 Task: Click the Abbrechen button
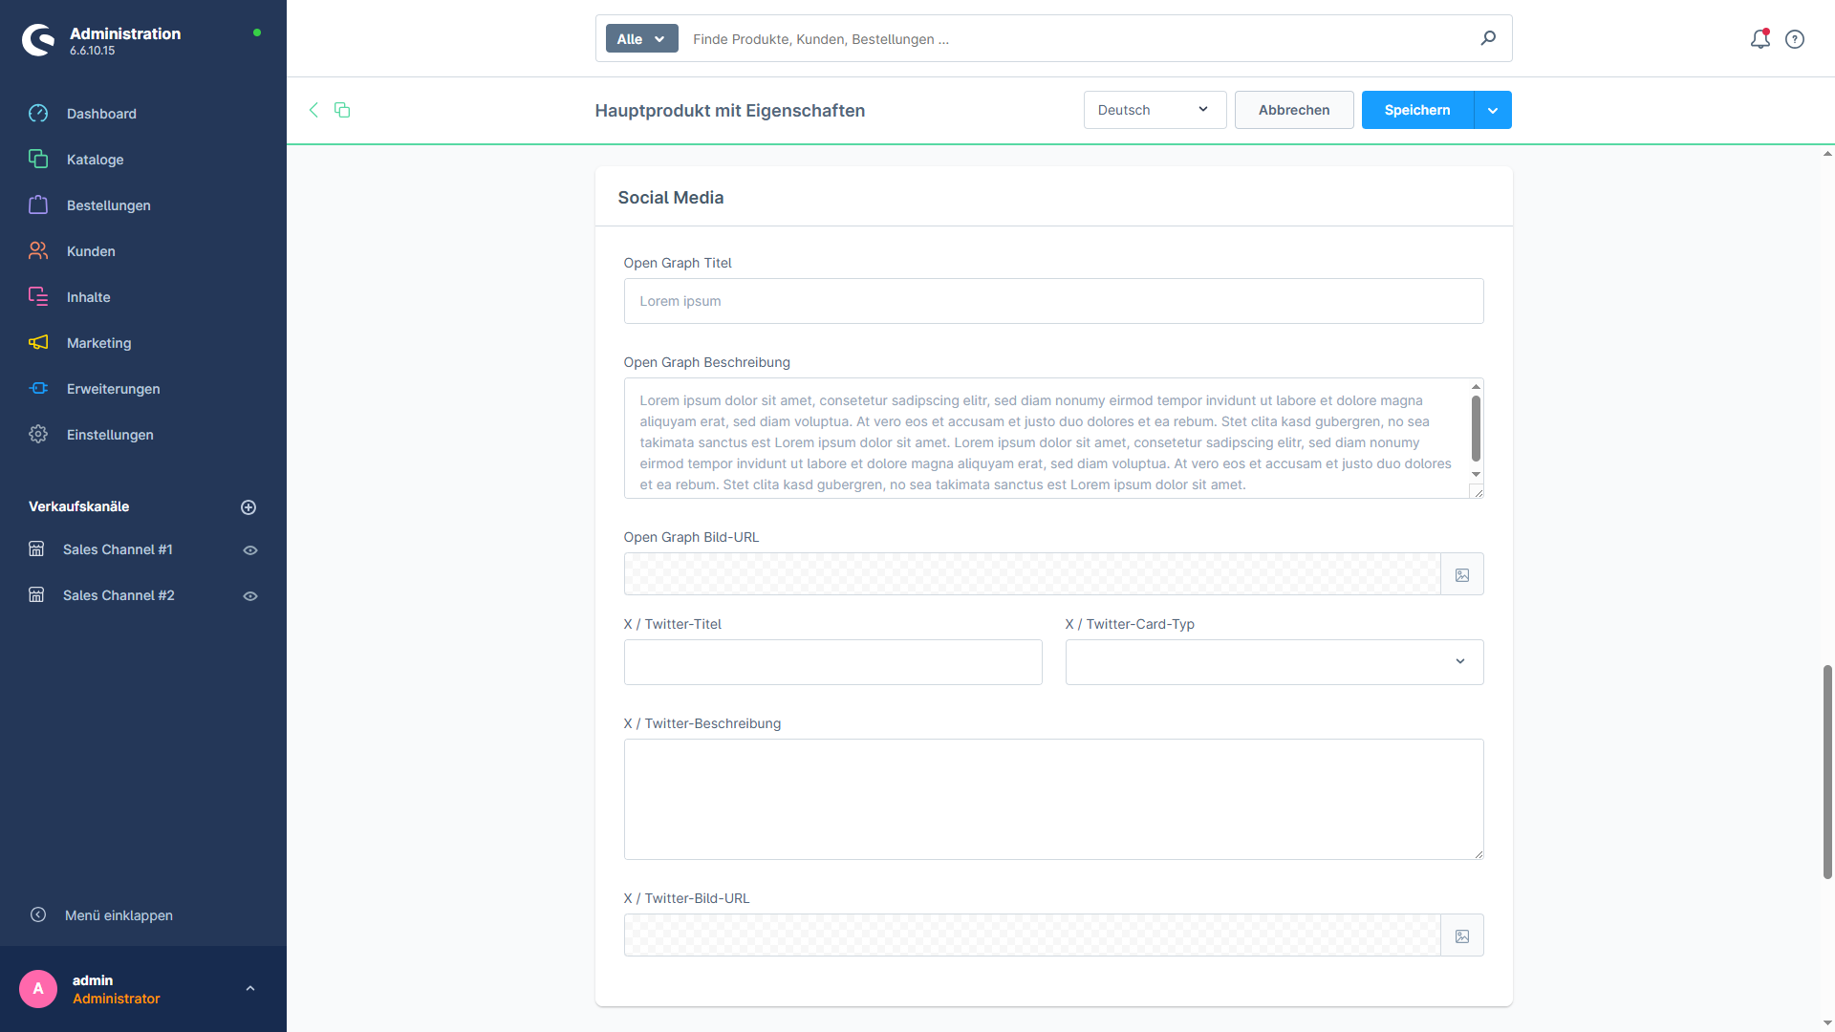pos(1293,110)
